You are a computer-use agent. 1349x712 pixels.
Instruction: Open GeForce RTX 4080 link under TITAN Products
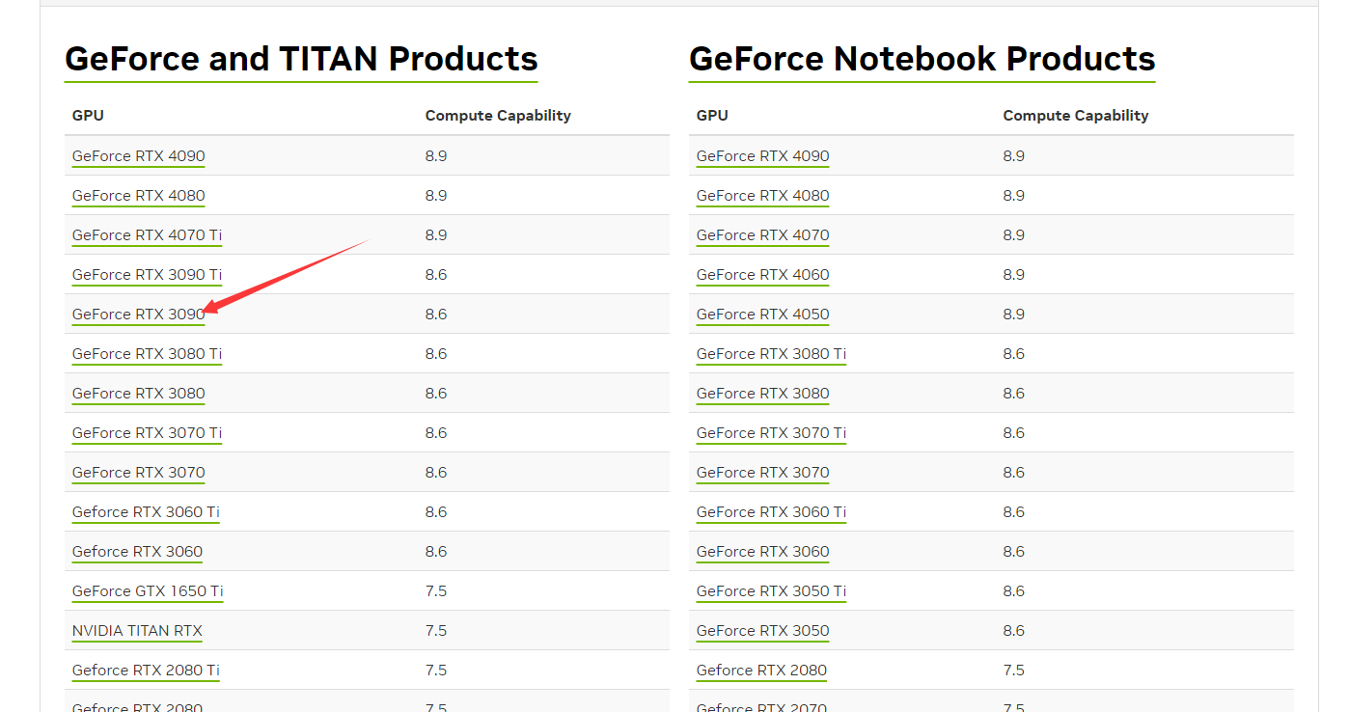[138, 196]
